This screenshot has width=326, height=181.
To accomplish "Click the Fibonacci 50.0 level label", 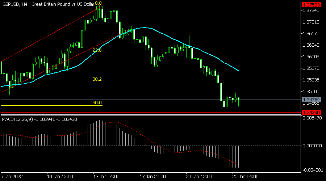I will [97, 103].
